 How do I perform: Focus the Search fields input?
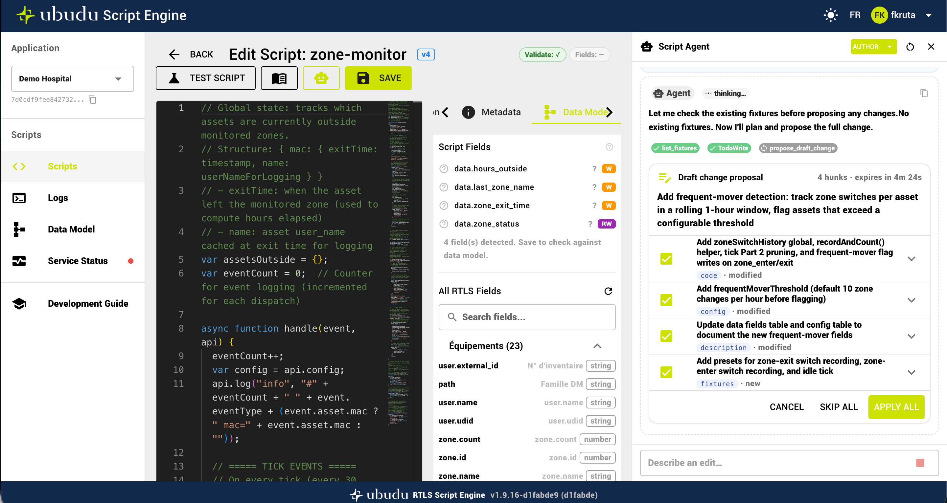click(x=527, y=317)
